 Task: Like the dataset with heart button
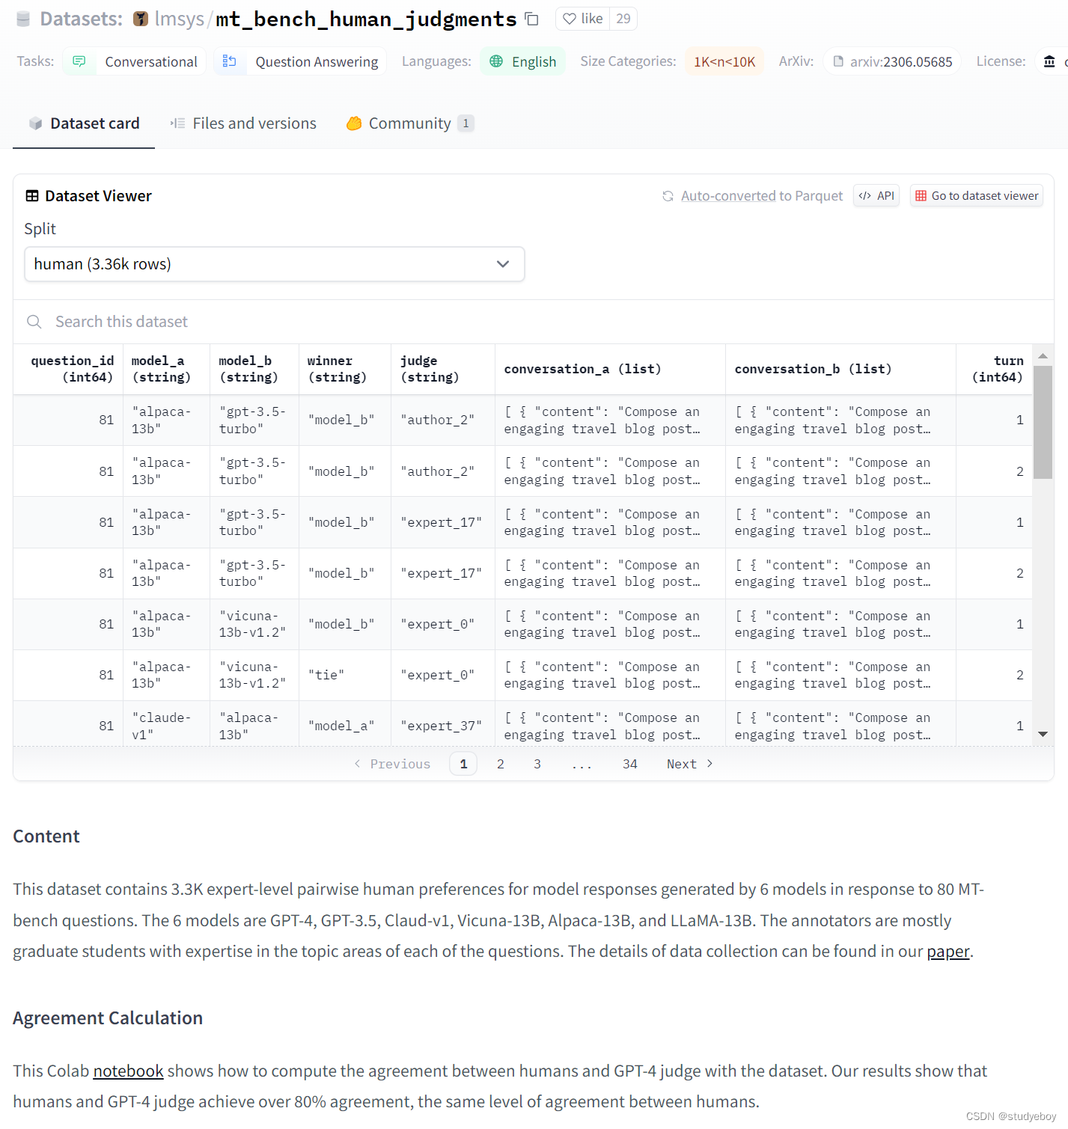583,19
